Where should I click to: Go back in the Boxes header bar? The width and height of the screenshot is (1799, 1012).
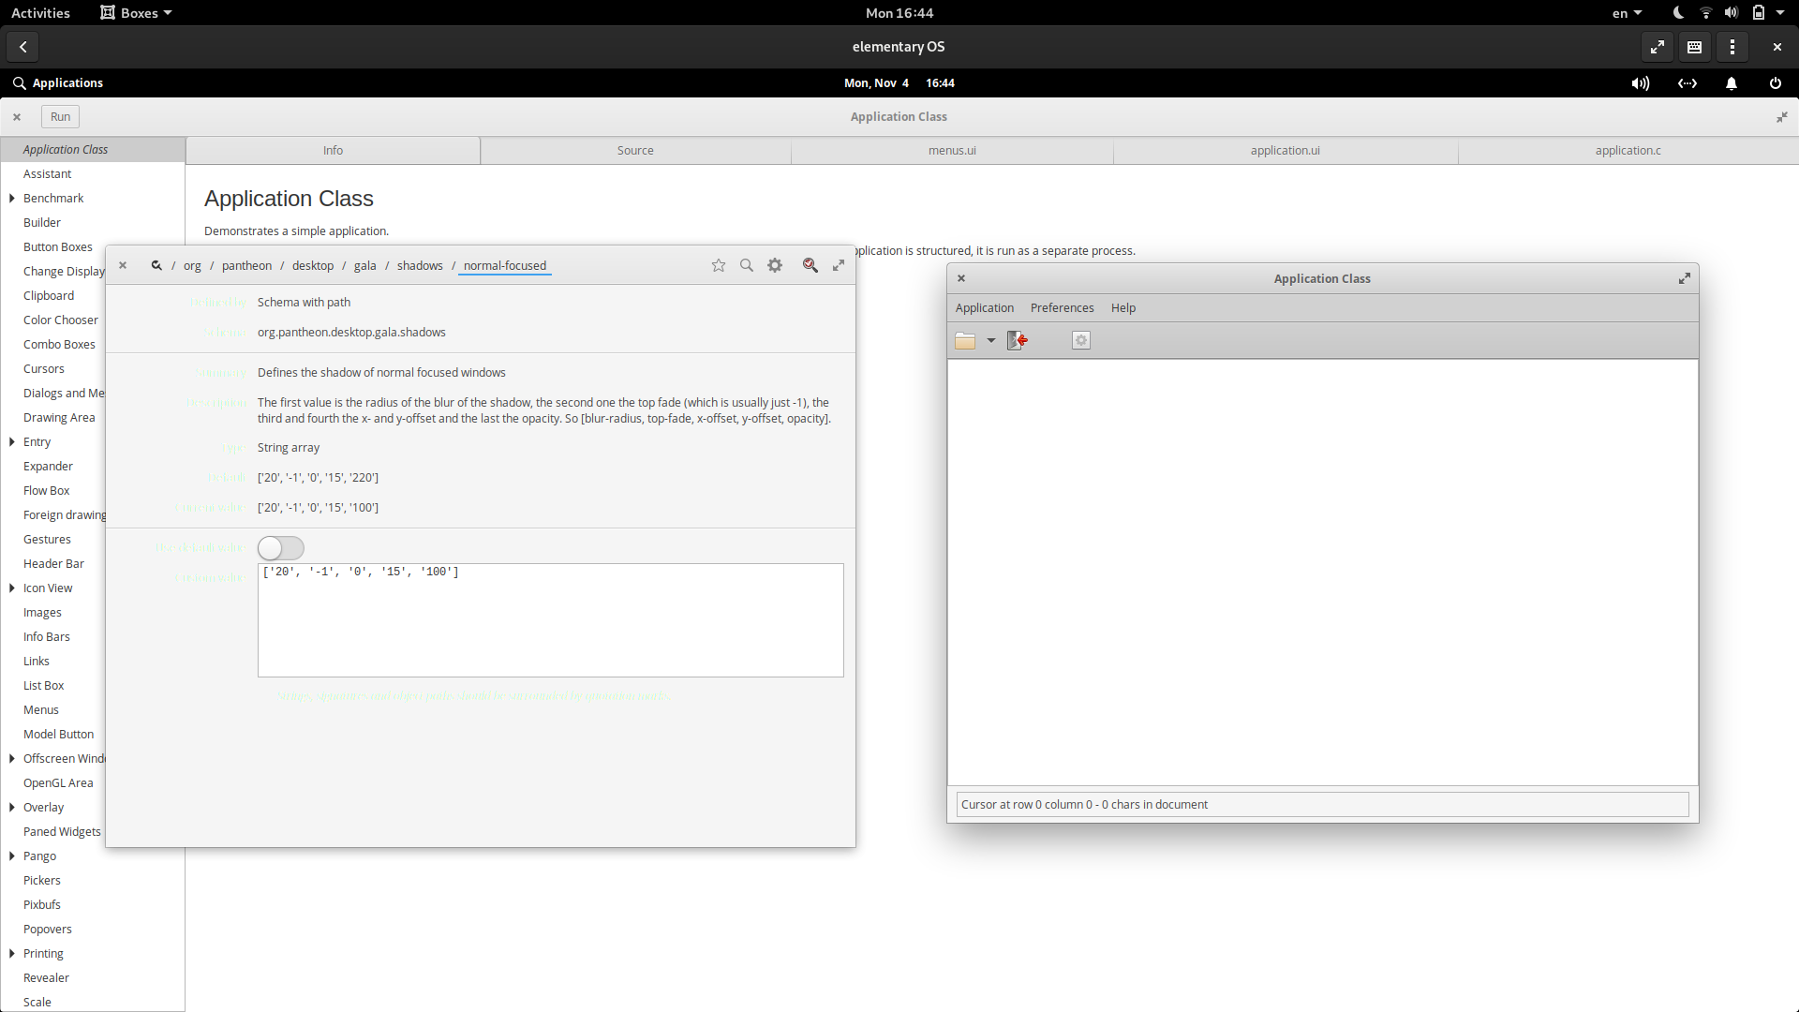pyautogui.click(x=23, y=46)
